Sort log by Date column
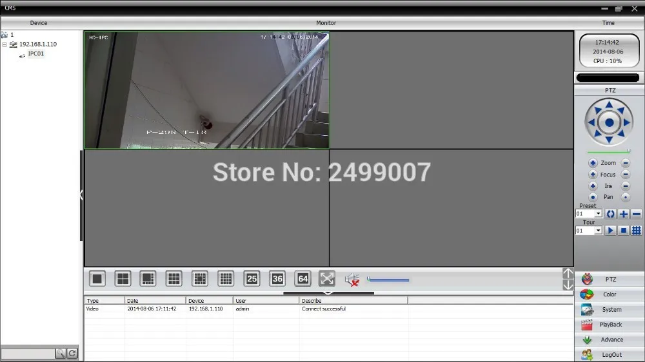Screen dimensions: 645x362 pos(155,301)
